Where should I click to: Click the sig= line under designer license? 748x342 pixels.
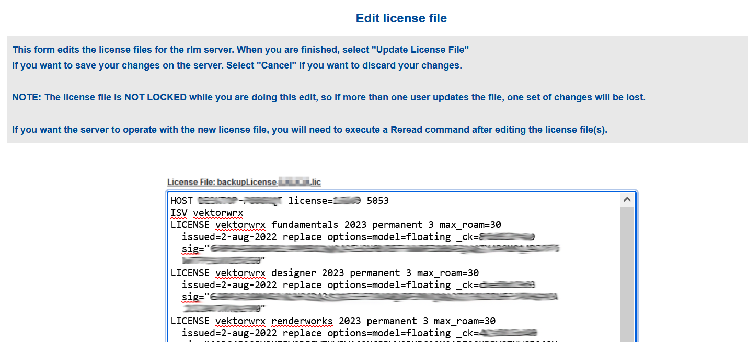tap(370, 297)
